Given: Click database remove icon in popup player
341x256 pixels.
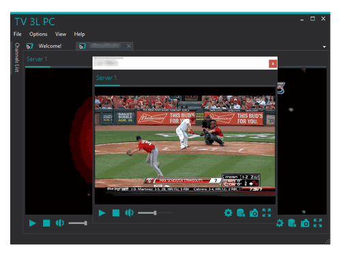Looking at the screenshot, I should [241, 213].
